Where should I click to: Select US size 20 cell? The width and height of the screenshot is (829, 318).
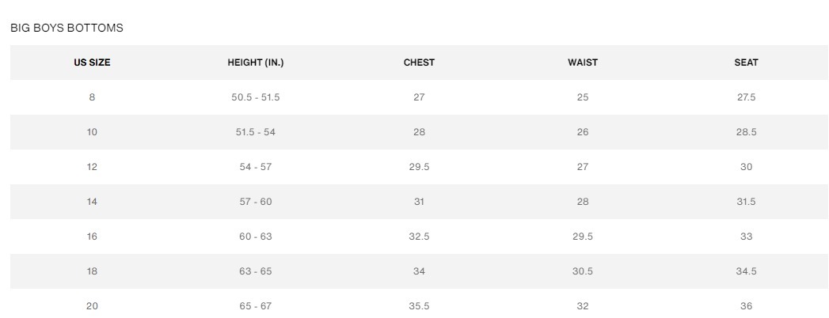[92, 305]
